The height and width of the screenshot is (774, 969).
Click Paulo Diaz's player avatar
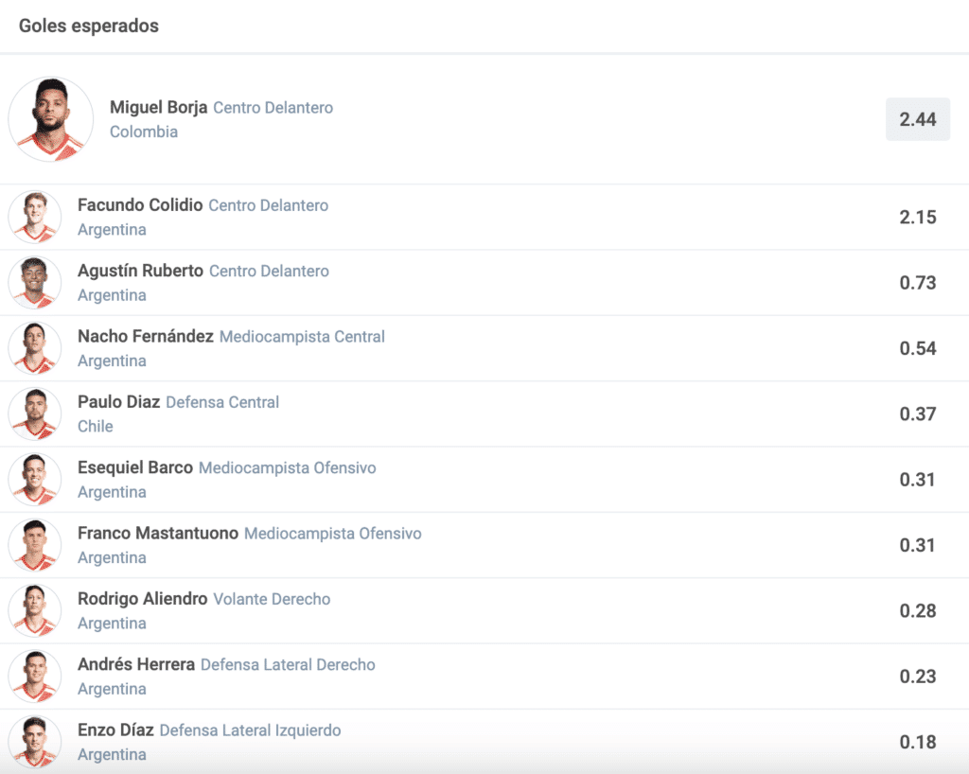pos(35,413)
